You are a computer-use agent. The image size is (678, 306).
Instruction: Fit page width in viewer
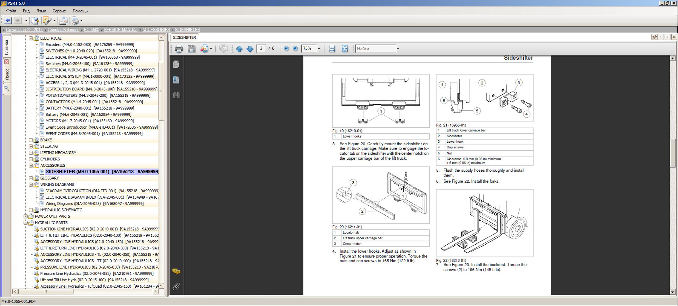pos(332,49)
